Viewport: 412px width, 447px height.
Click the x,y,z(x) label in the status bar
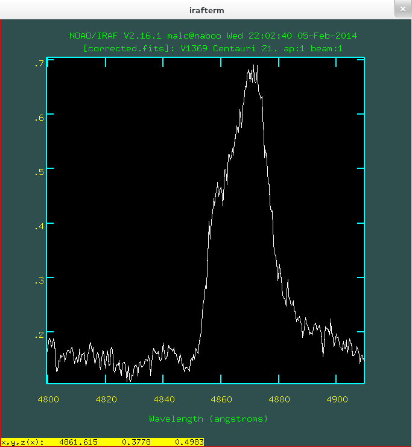coord(23,442)
